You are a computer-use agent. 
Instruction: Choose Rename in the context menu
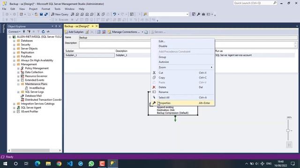pyautogui.click(x=183, y=92)
